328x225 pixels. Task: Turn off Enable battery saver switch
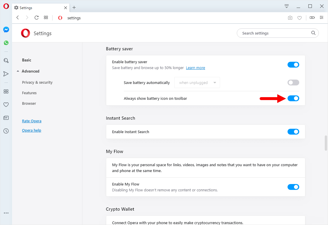pyautogui.click(x=293, y=65)
